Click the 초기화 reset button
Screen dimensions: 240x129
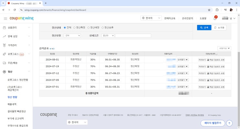[219, 27]
